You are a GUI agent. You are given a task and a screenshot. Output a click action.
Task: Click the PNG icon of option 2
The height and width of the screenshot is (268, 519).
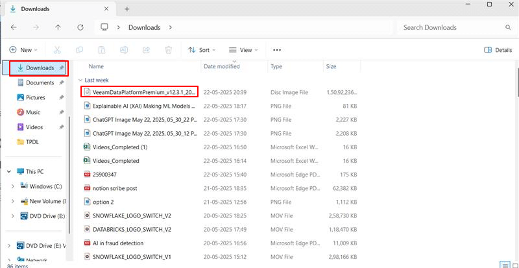[x=87, y=202]
